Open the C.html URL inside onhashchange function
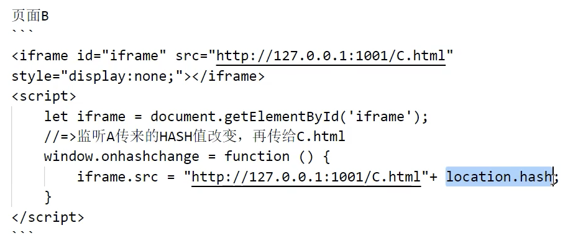 point(306,177)
